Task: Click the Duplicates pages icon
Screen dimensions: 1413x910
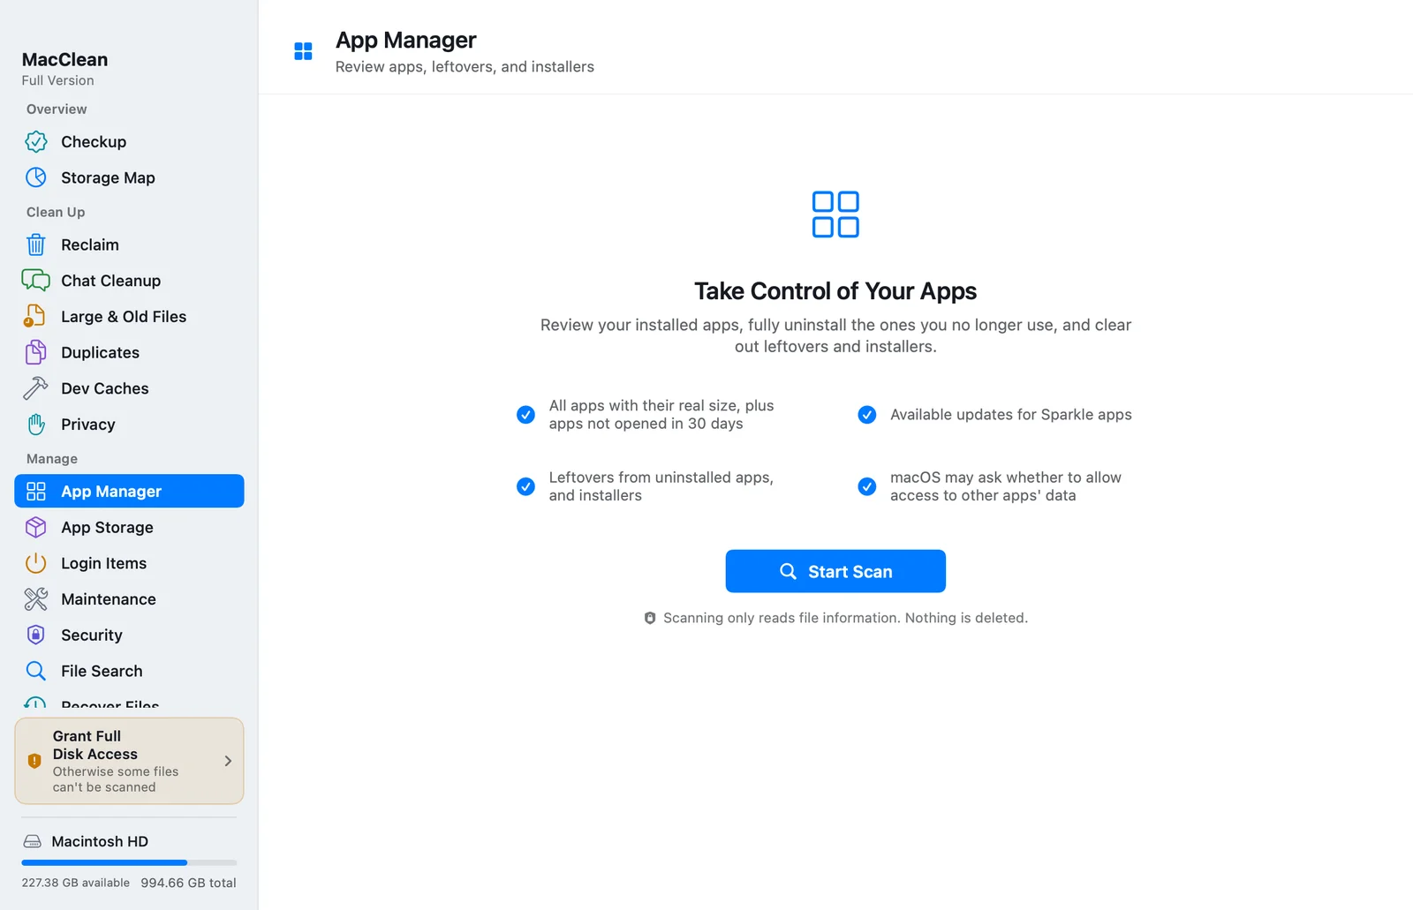Action: pyautogui.click(x=36, y=352)
